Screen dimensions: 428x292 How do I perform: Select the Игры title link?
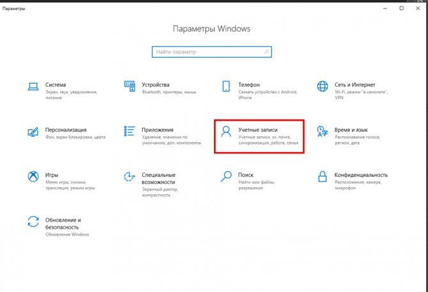click(x=52, y=175)
